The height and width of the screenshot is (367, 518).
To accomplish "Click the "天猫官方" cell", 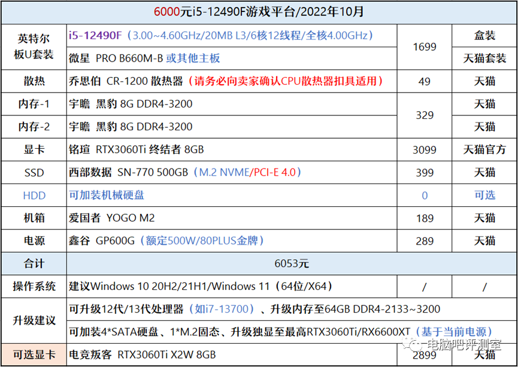I will (x=484, y=149).
